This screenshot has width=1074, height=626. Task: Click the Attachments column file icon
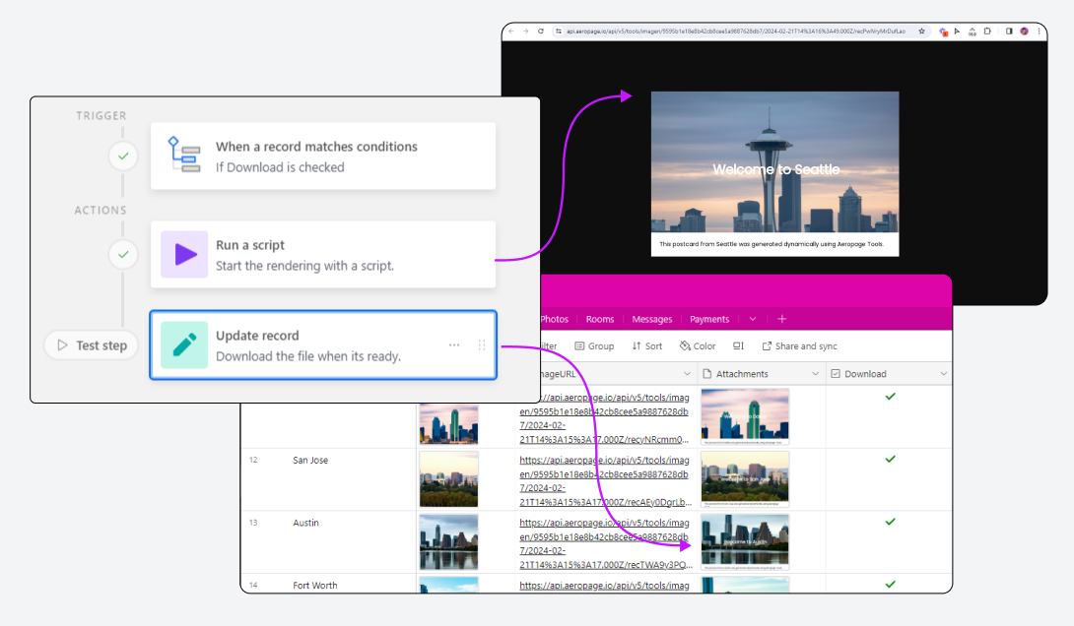(x=707, y=374)
